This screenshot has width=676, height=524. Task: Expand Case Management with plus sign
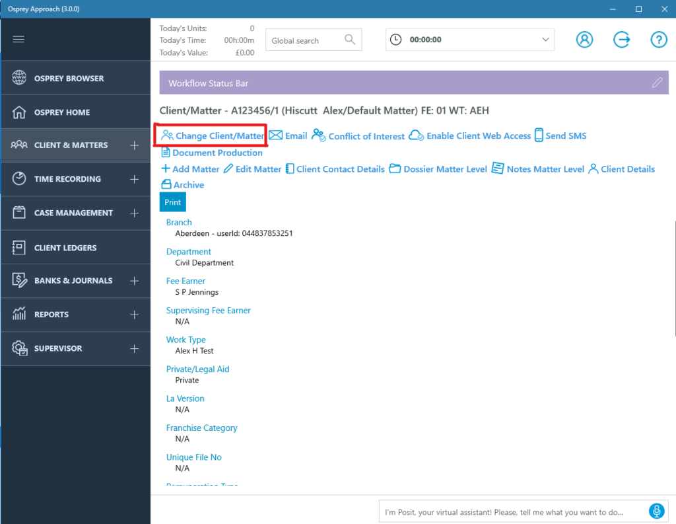click(135, 213)
